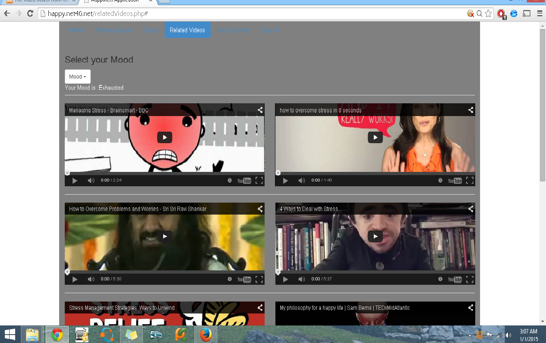546x343 pixels.
Task: Click Sign out in the navigation
Action: [270, 30]
